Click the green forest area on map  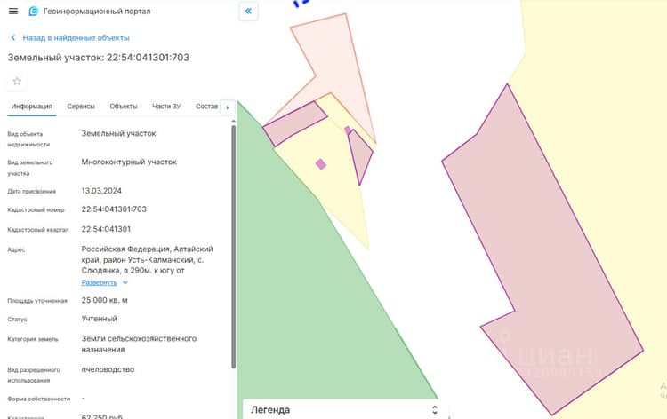coord(306,305)
